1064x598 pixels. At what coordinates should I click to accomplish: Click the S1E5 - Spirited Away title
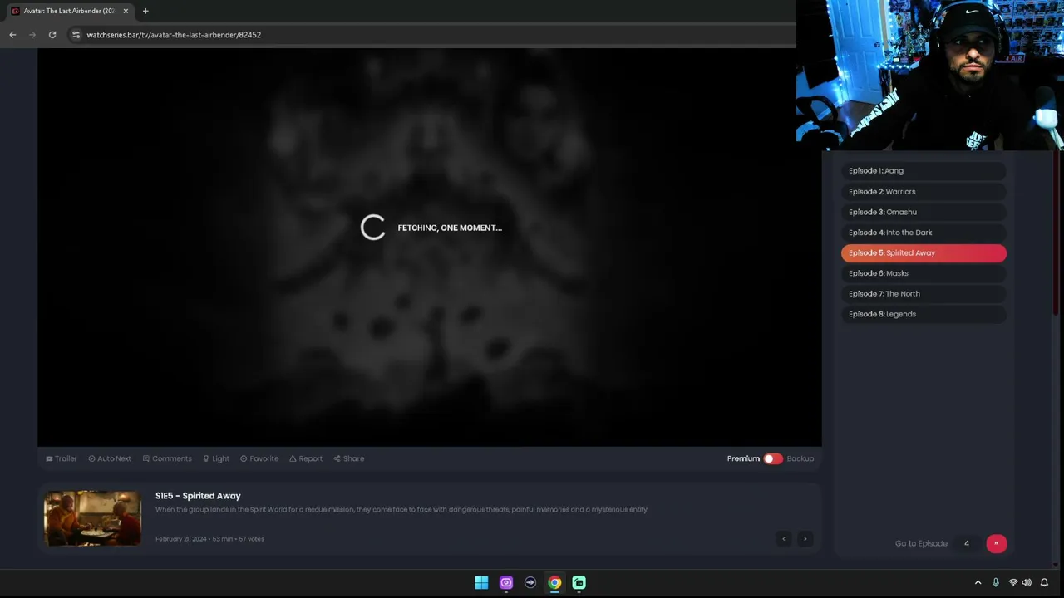coord(198,496)
